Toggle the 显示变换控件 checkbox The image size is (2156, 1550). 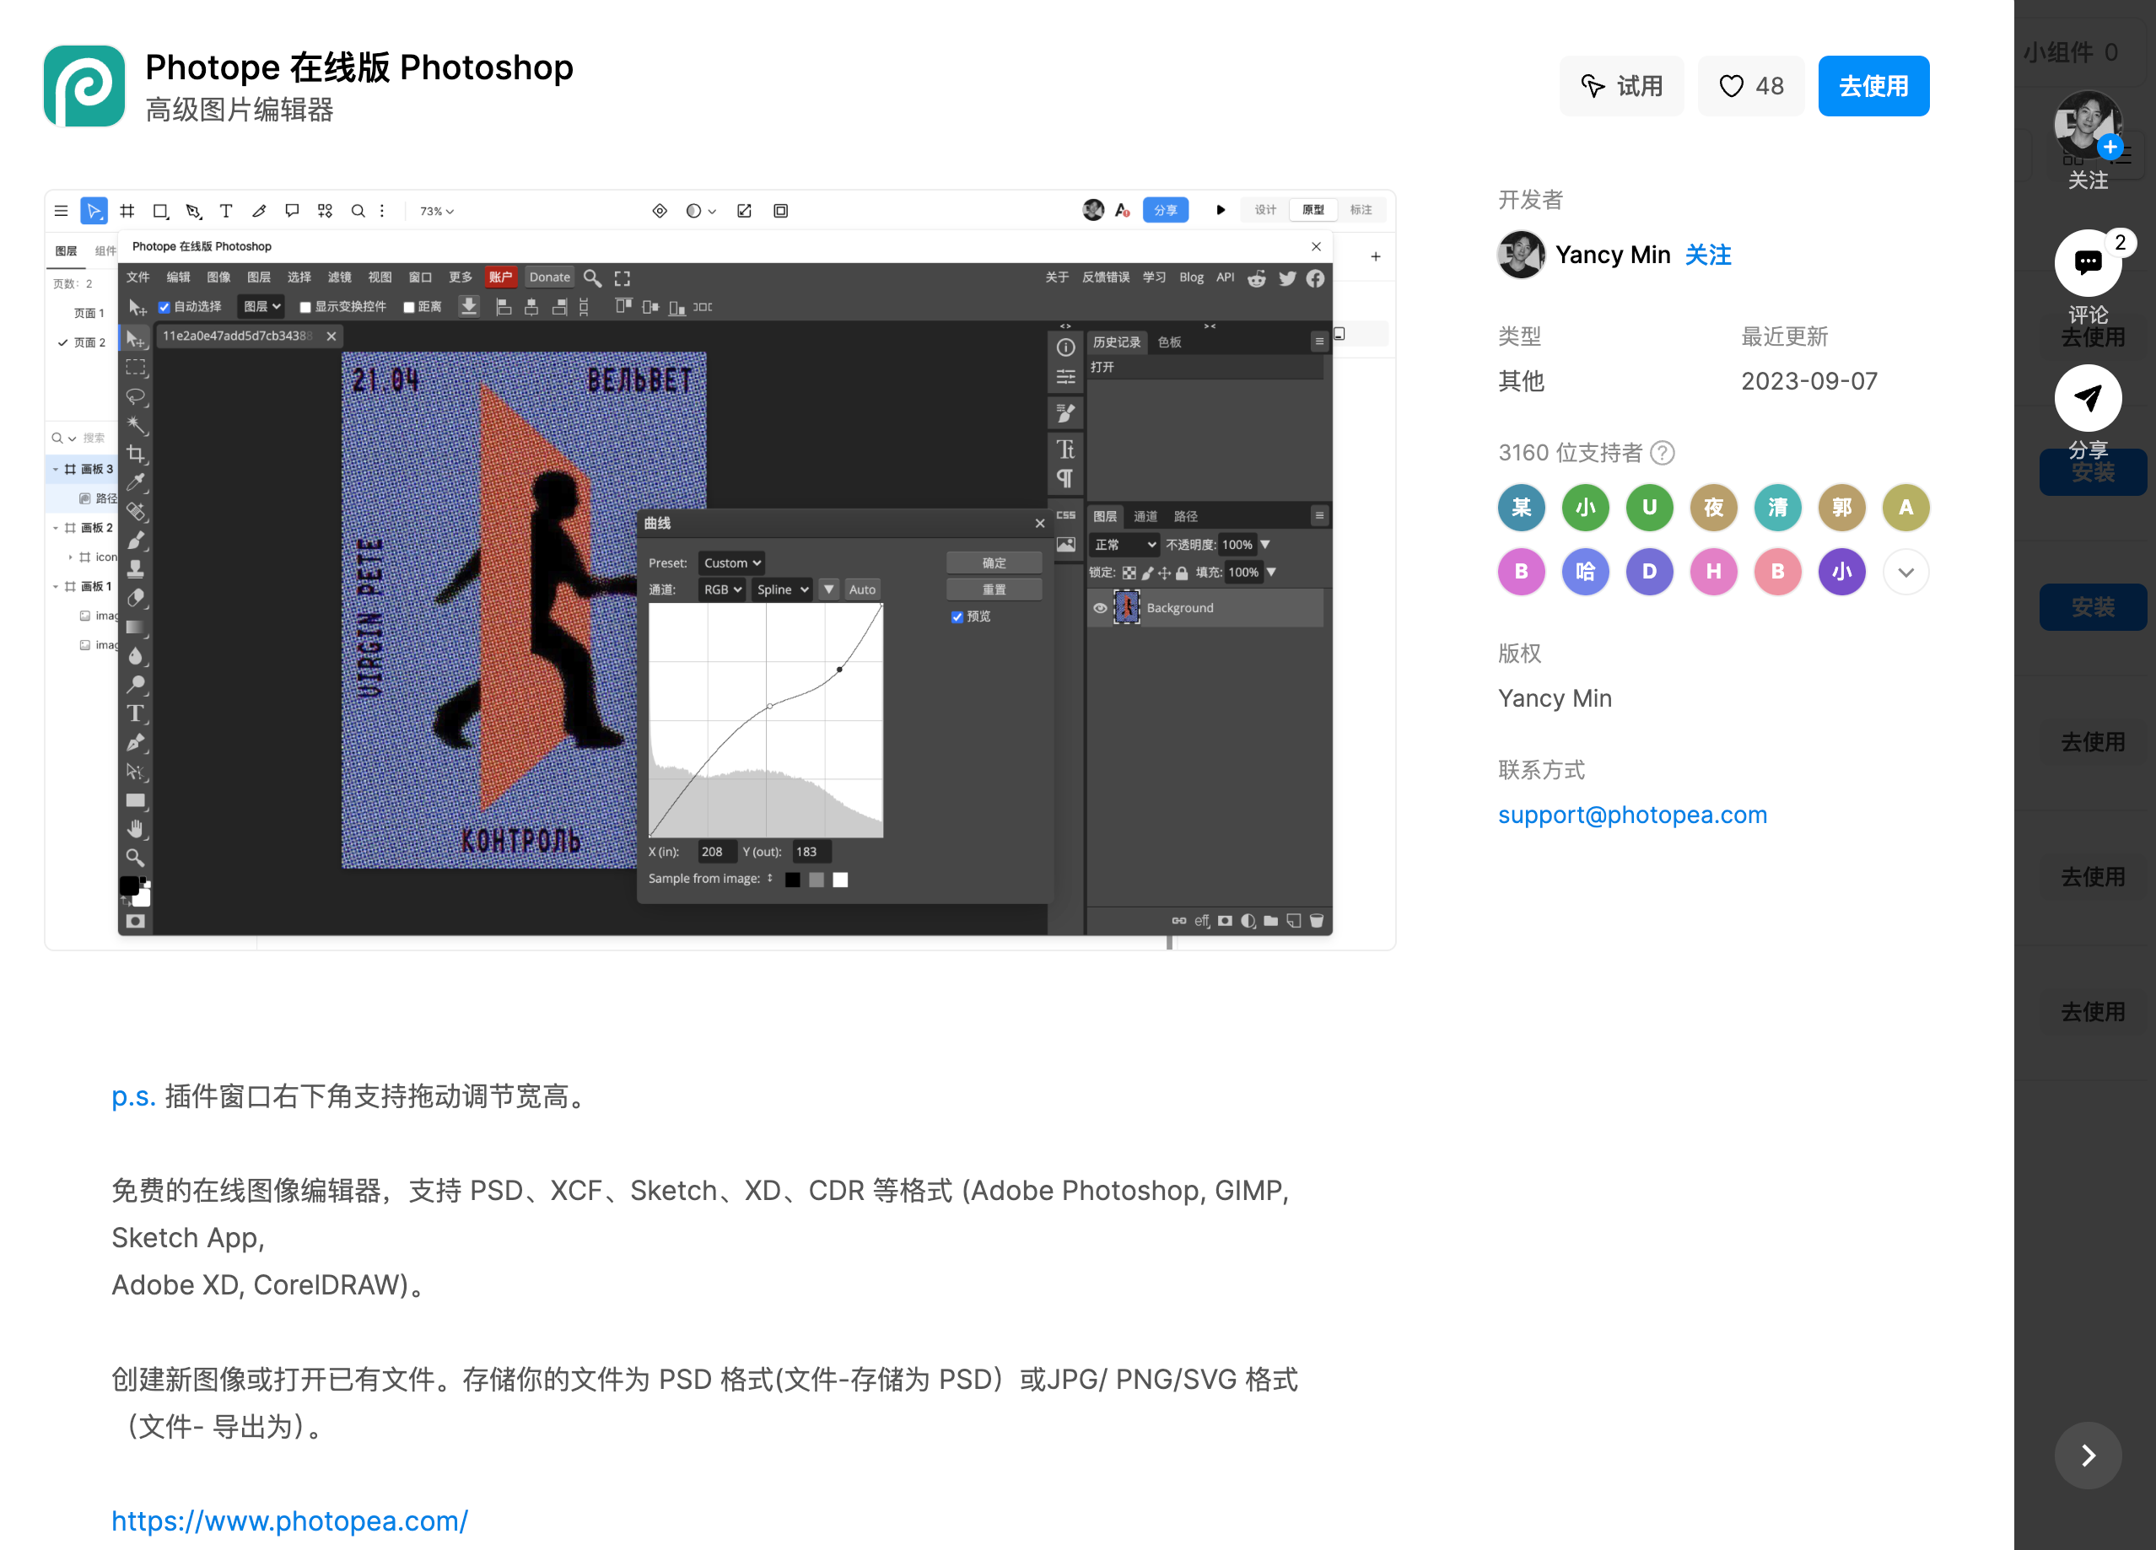tap(305, 307)
